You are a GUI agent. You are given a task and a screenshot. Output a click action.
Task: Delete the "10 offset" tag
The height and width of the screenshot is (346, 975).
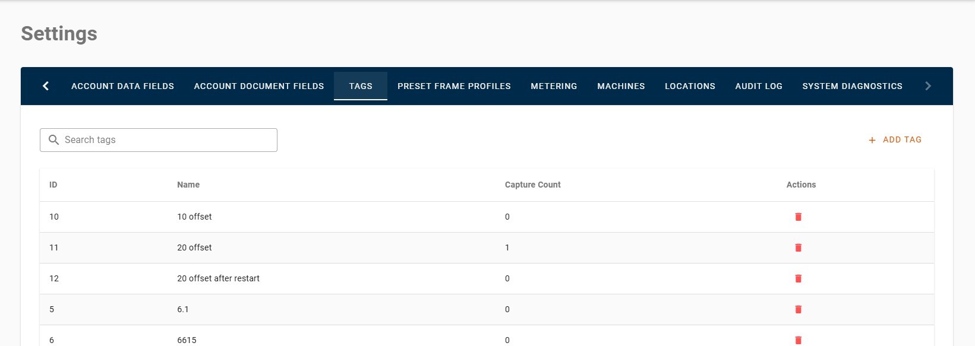click(x=798, y=217)
